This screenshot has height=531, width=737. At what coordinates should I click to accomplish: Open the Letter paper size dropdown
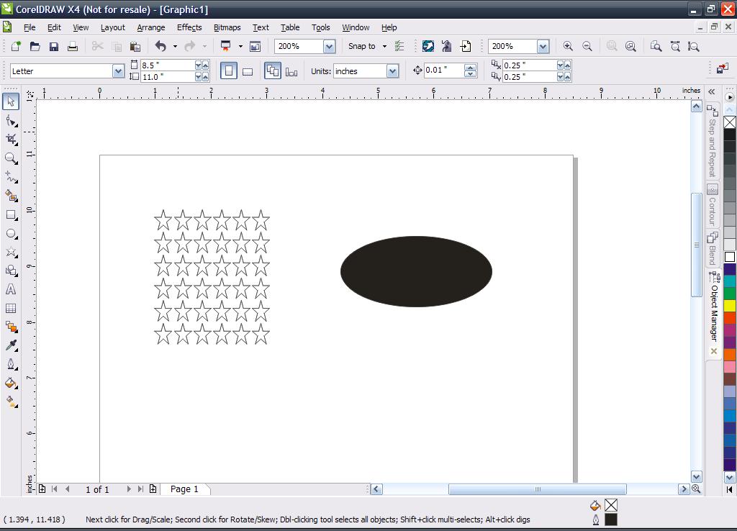click(x=118, y=71)
